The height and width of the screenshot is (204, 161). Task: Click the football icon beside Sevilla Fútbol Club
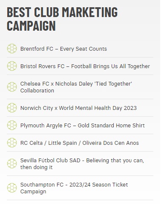point(12,164)
